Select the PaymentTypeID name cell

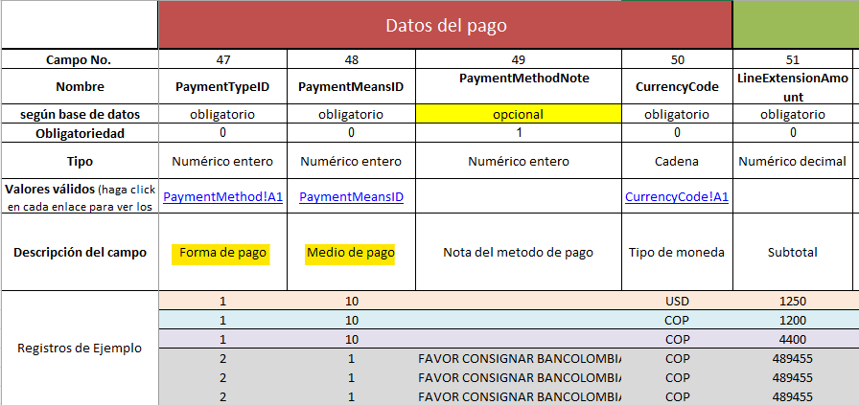[222, 87]
